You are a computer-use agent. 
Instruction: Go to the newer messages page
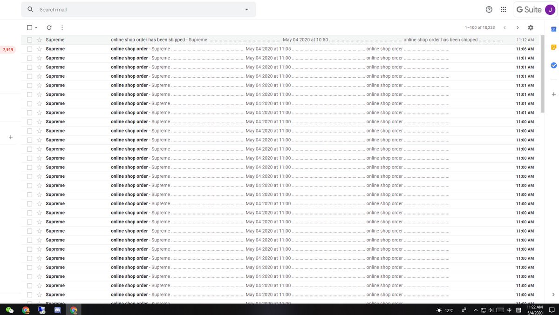pyautogui.click(x=504, y=27)
